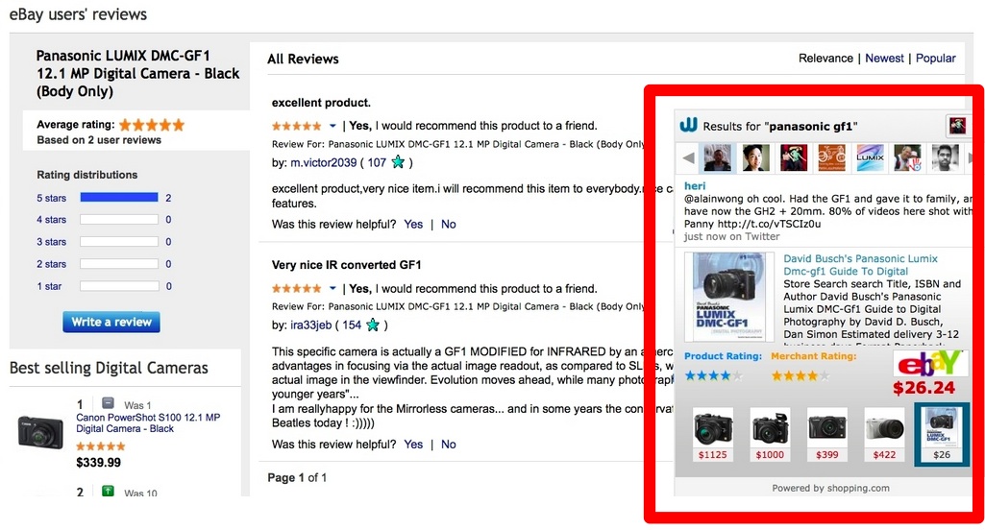The width and height of the screenshot is (985, 530).
Task: Click the teal feedback star beside ira33jeb
Action: coord(373,325)
